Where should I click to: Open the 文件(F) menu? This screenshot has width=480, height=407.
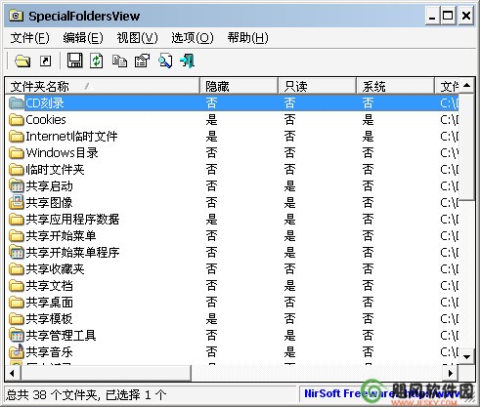click(x=29, y=38)
